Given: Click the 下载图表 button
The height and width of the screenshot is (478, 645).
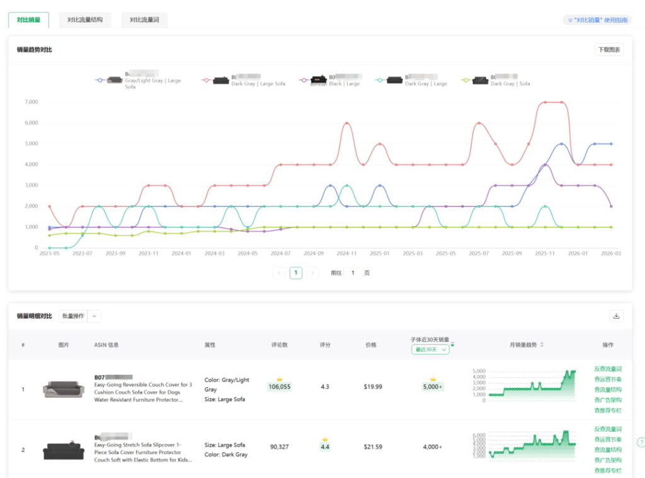Looking at the screenshot, I should point(608,50).
